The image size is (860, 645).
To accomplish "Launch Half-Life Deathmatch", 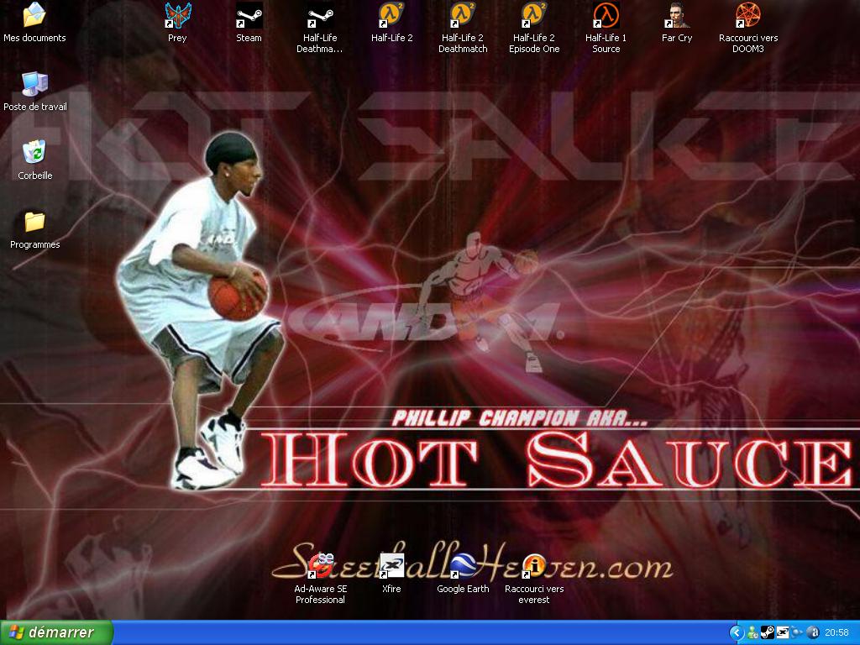I will click(320, 18).
